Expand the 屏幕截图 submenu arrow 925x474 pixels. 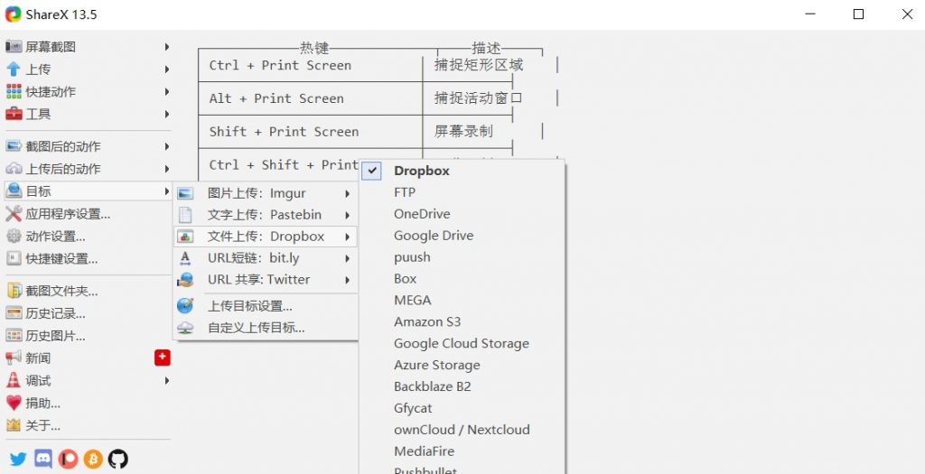(x=167, y=47)
